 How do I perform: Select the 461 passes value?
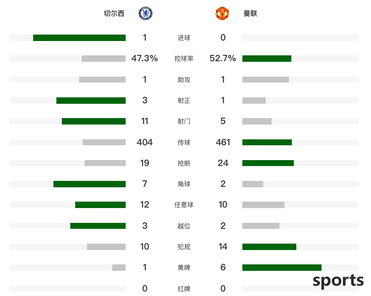click(x=223, y=142)
